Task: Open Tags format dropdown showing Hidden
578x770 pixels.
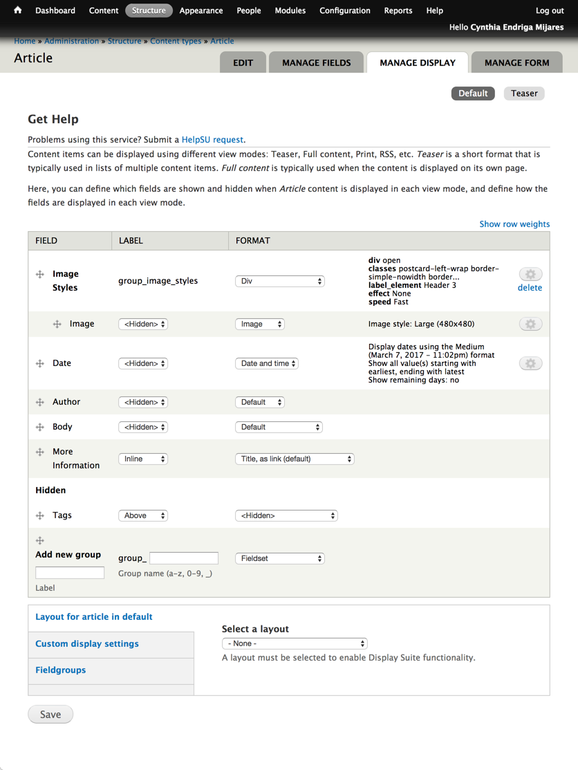Action: coord(286,515)
